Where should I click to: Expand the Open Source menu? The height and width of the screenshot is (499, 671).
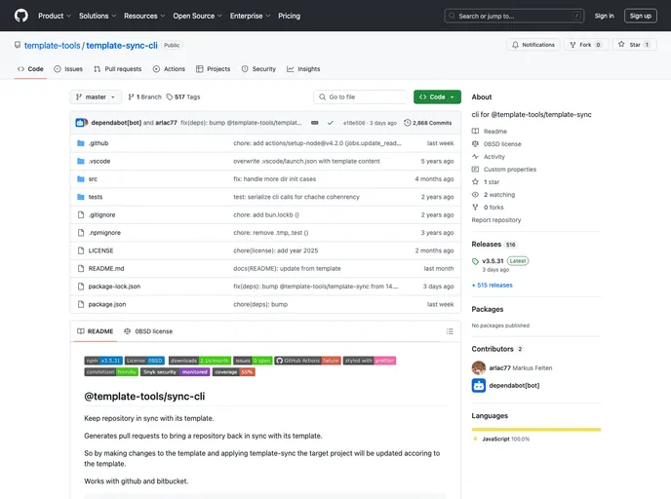click(x=197, y=16)
